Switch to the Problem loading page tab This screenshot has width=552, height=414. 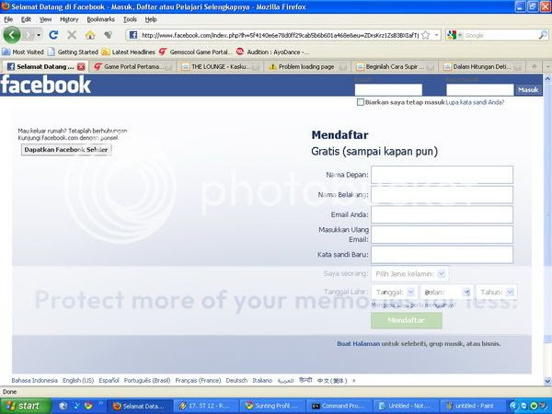pos(306,66)
